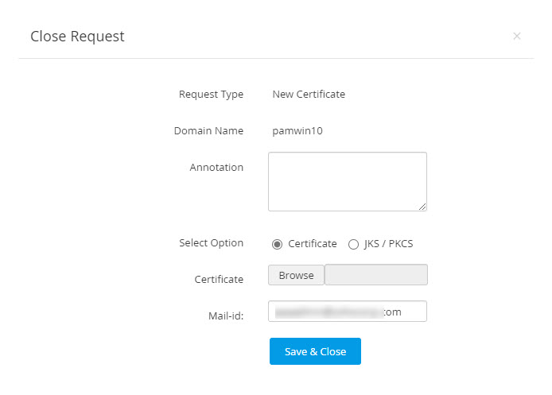This screenshot has width=552, height=395.
Task: Click the Select Option label
Action: click(x=211, y=243)
